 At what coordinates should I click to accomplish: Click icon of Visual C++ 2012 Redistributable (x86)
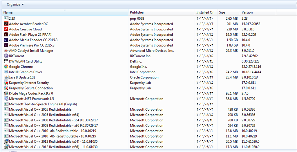coord(6,147)
